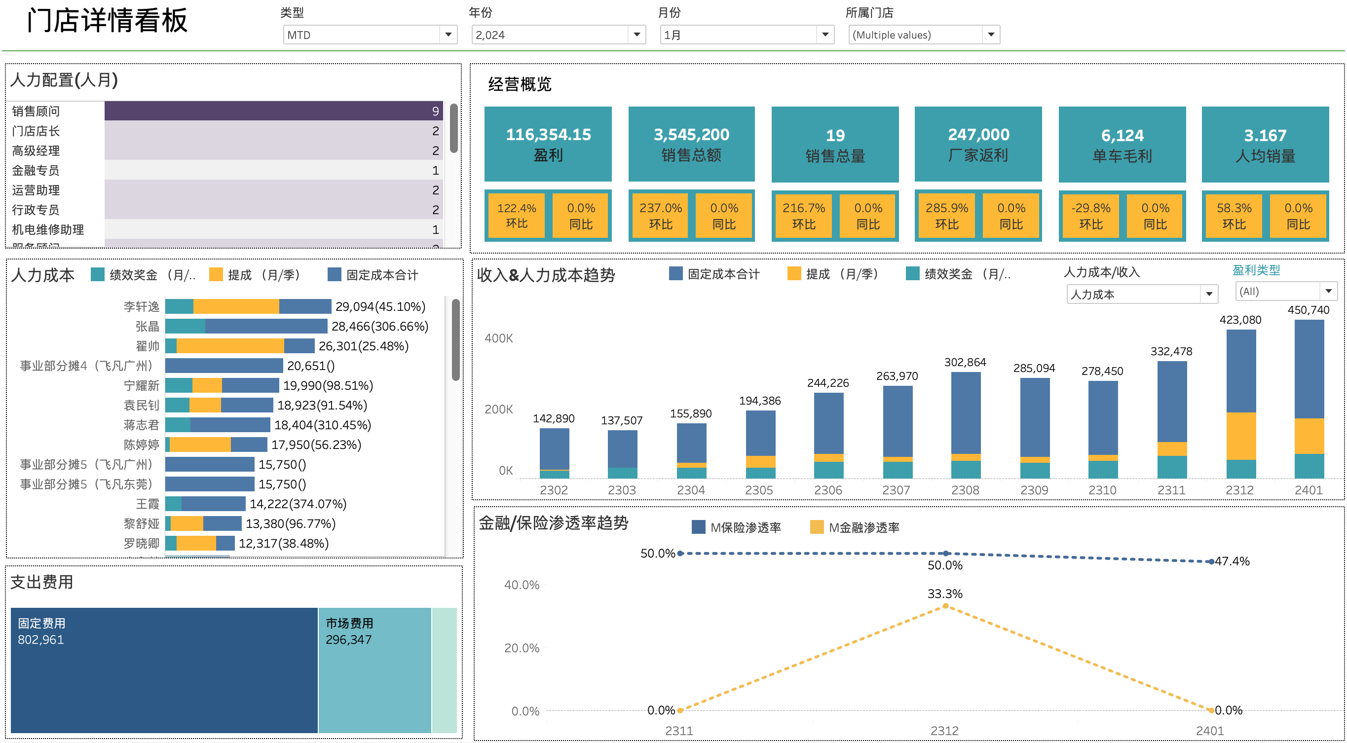Select the 销售总额 3,545,200 KPI card

(x=691, y=145)
